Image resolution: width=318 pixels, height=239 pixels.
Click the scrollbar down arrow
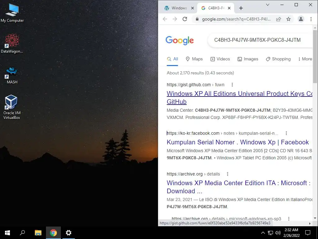315,218
